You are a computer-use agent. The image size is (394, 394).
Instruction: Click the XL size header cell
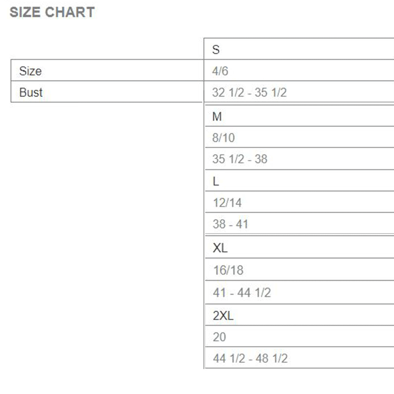pos(220,248)
